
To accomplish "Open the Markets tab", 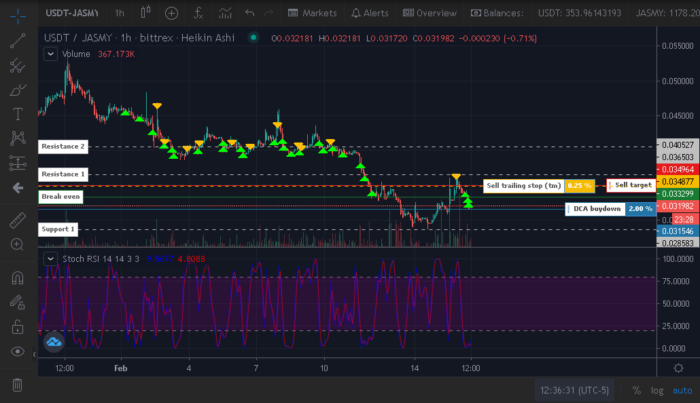I will (x=313, y=13).
